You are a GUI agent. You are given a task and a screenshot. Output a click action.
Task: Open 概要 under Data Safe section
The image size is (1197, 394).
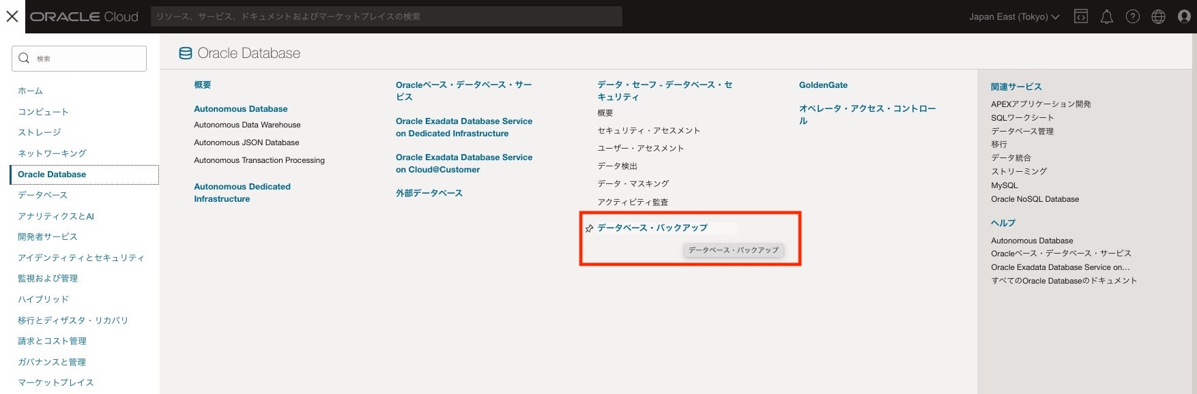605,113
